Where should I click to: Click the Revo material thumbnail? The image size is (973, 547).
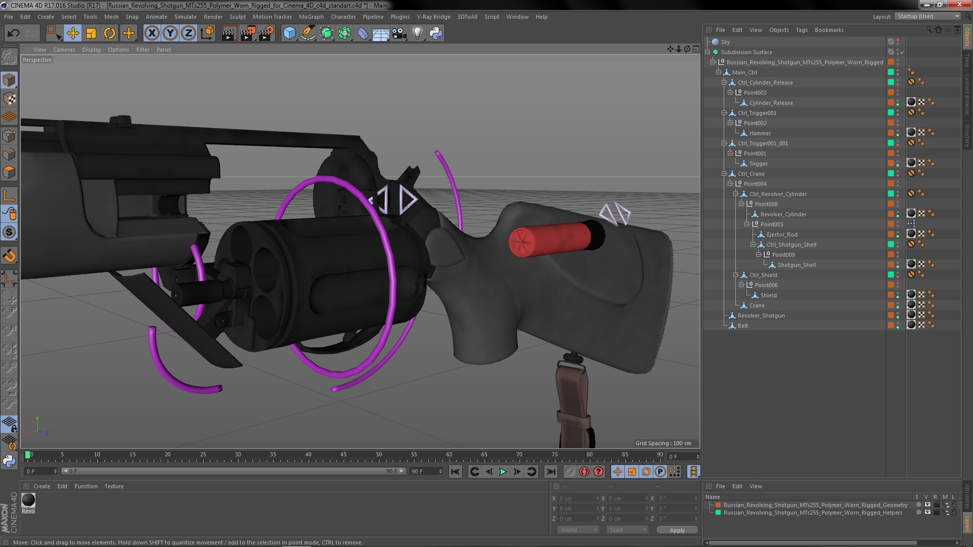(28, 500)
